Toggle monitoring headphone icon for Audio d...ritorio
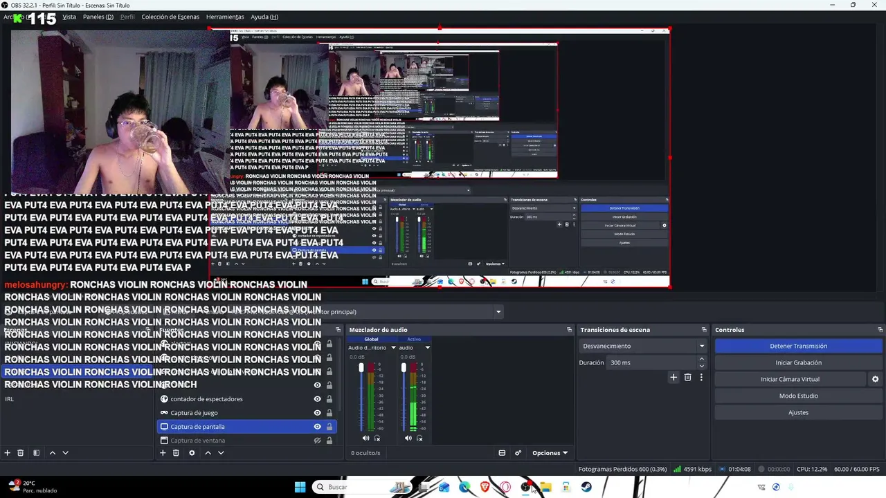This screenshot has height=498, width=886. 377,438
